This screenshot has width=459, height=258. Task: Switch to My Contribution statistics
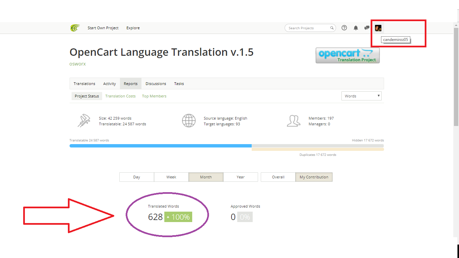pos(314,177)
